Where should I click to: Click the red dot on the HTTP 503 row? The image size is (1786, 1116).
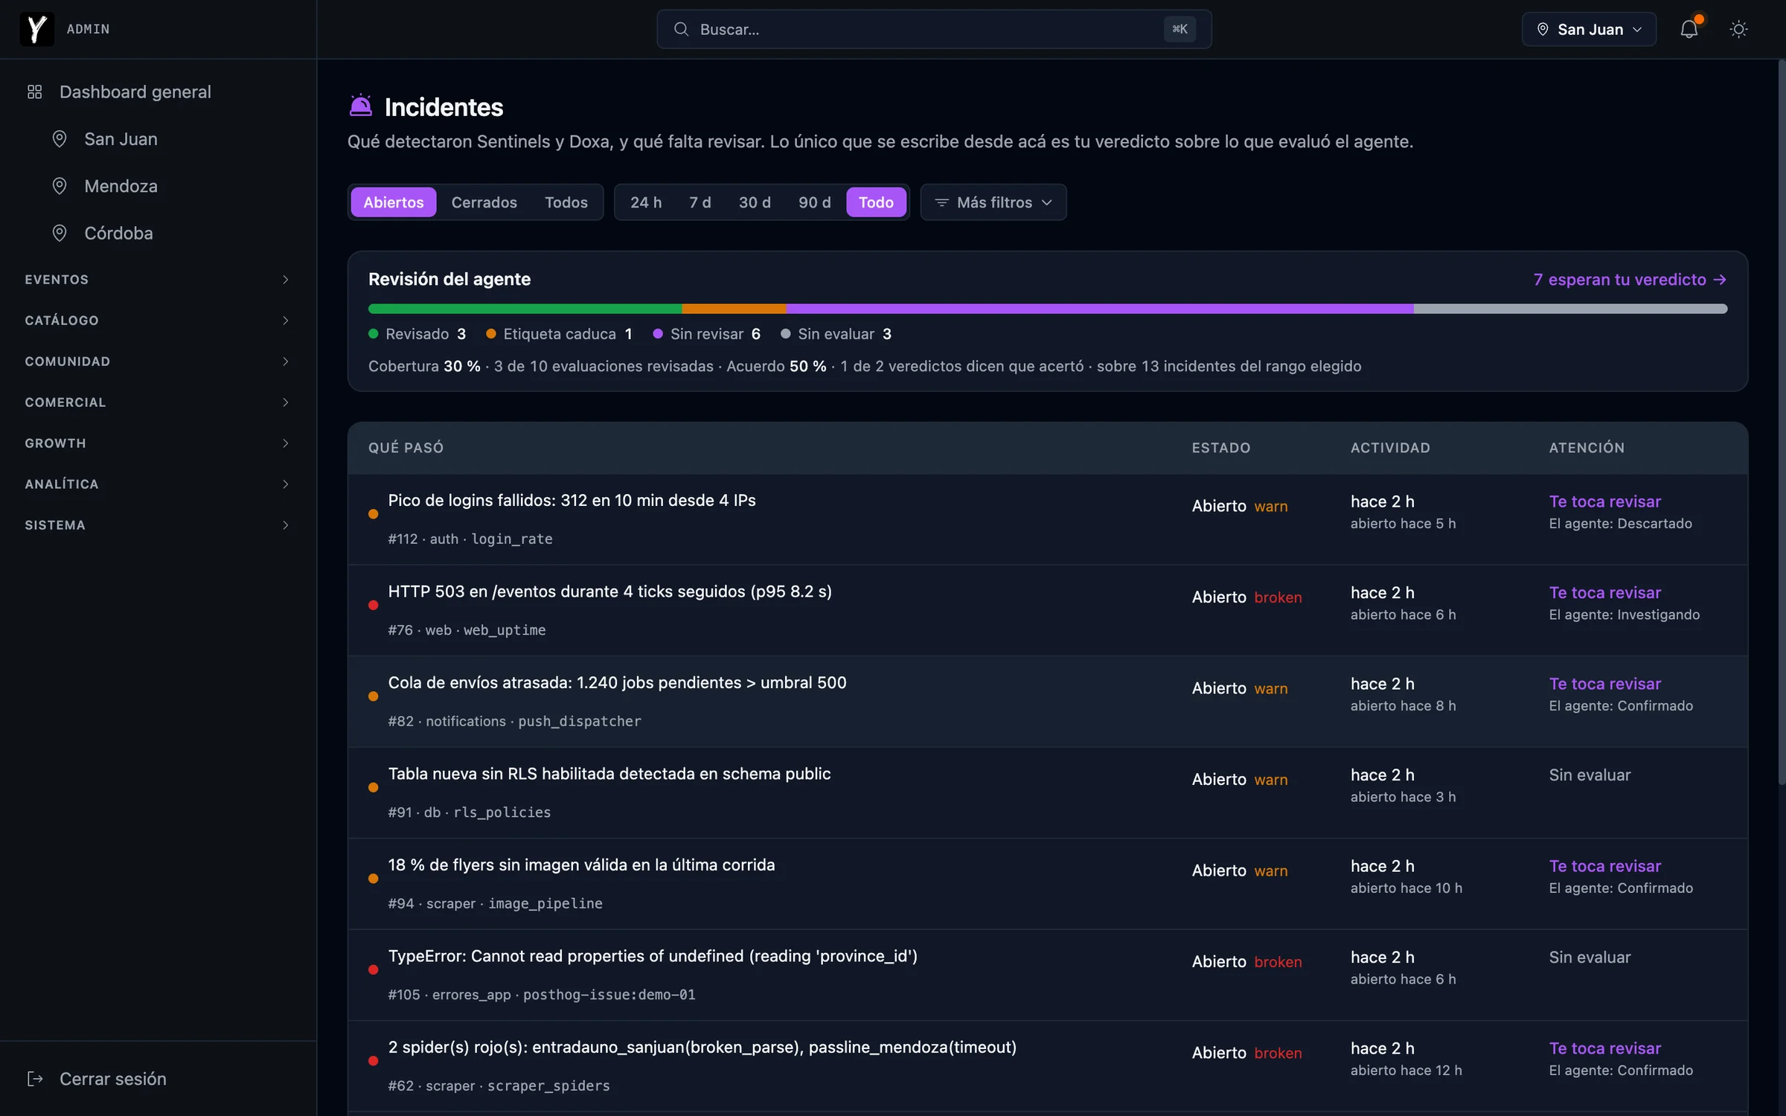tap(374, 605)
